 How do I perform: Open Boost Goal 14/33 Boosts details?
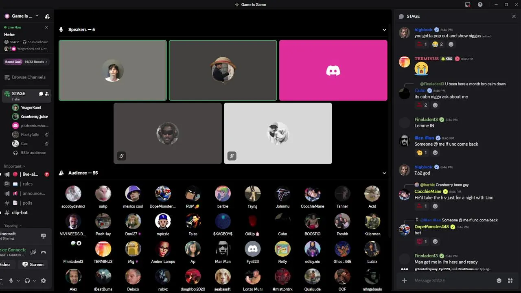pyautogui.click(x=26, y=62)
